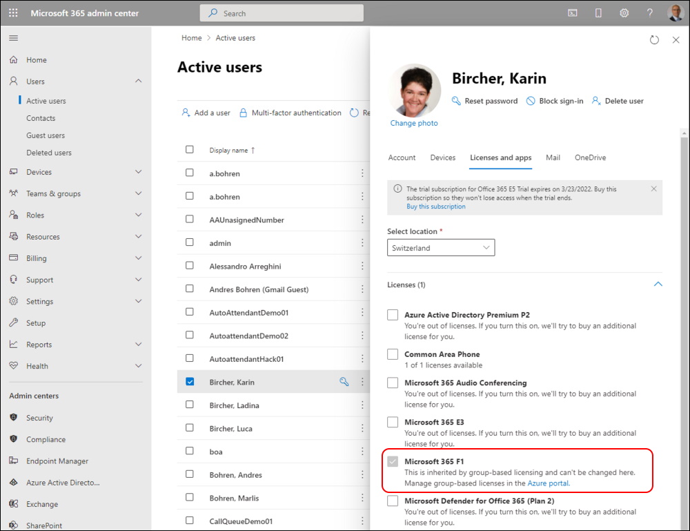Collapse the navigation hamburger menu
Screen dimensions: 690x531
tap(14, 38)
